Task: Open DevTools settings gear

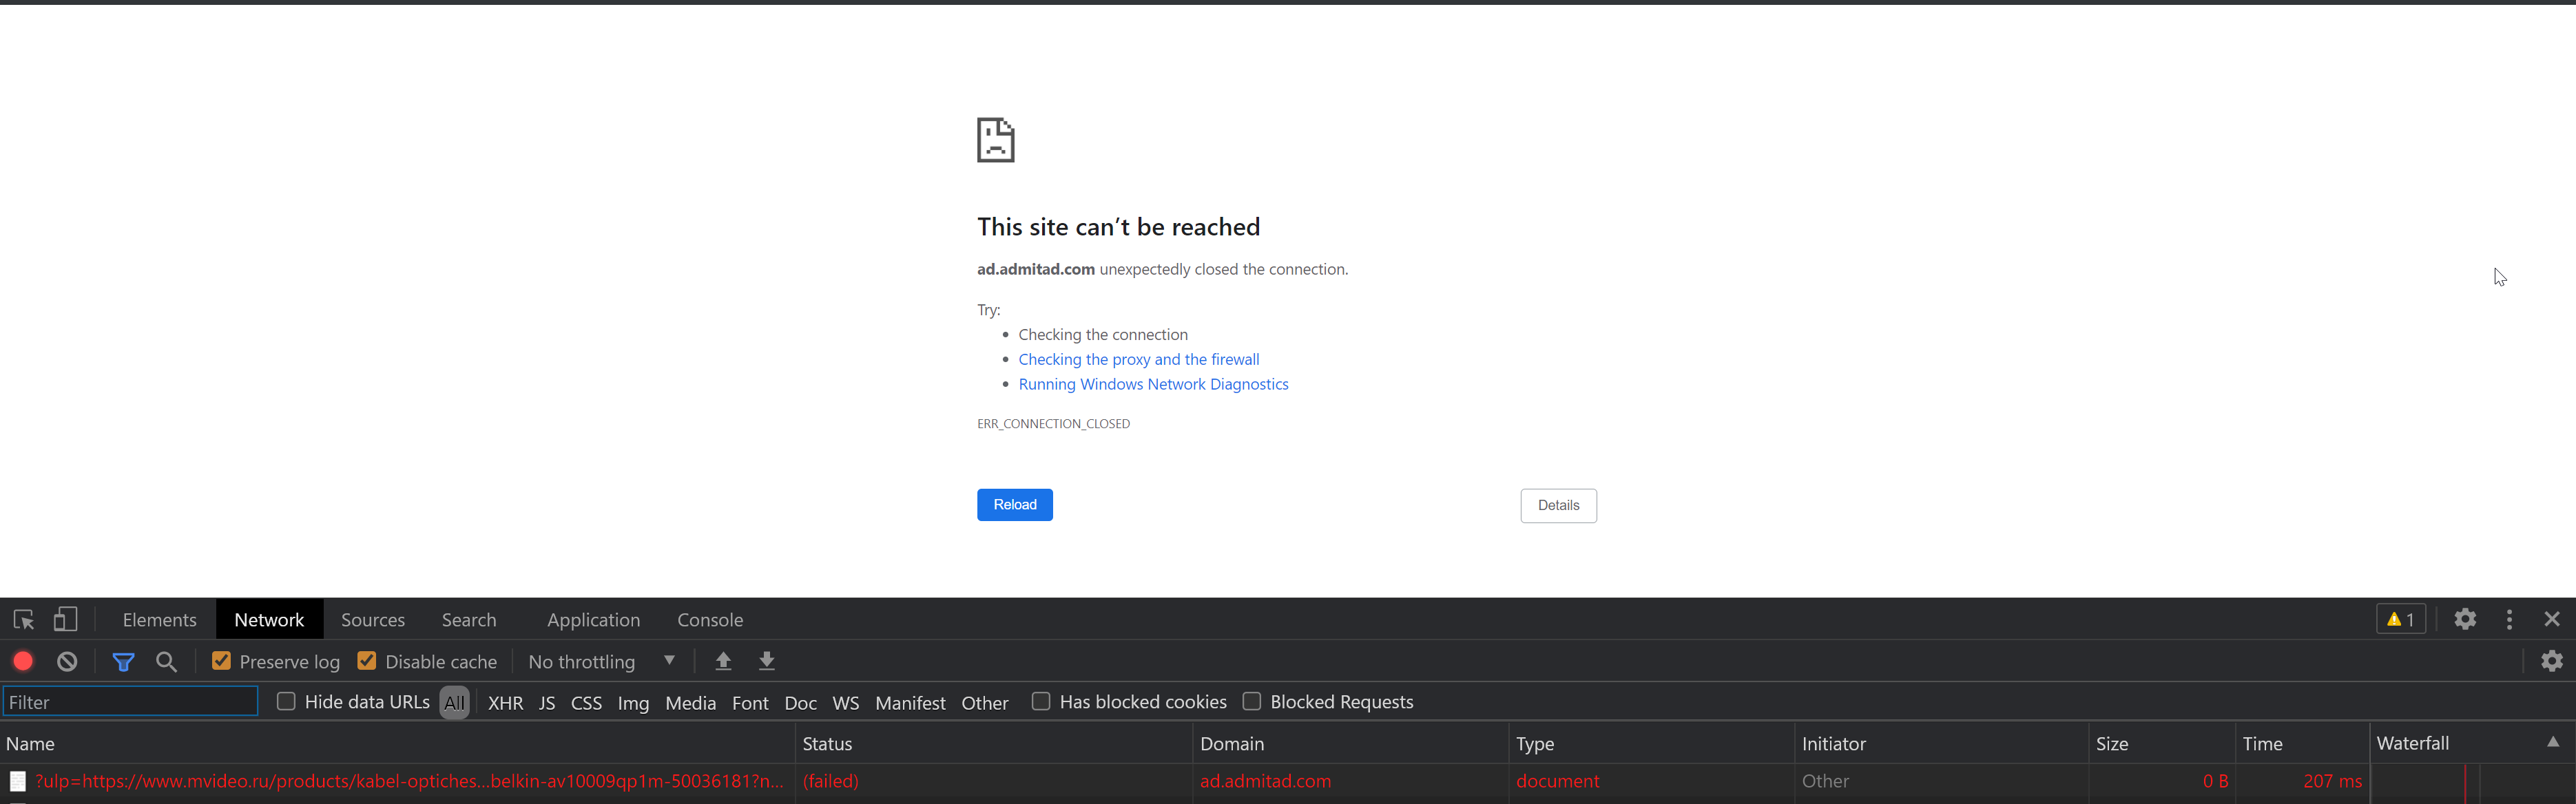Action: 2465,619
